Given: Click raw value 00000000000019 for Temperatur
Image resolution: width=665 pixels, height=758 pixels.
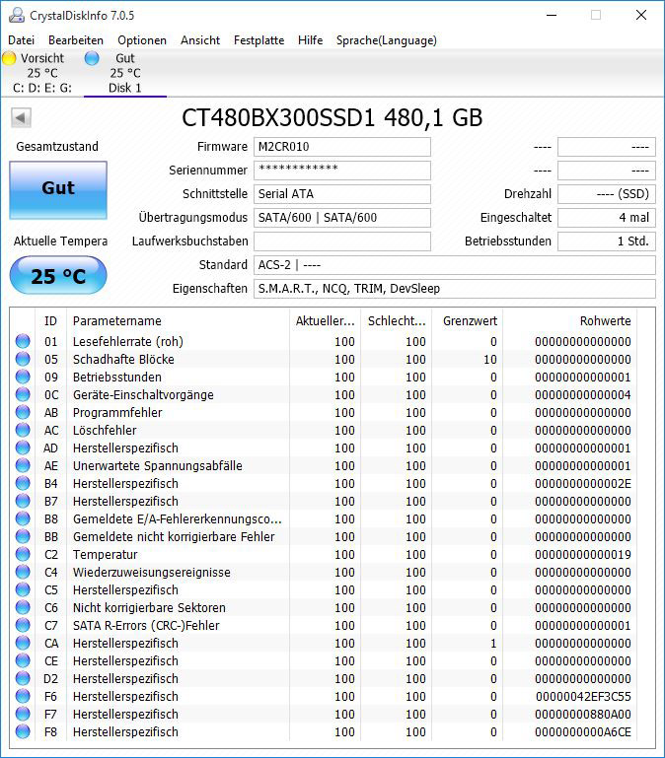Looking at the screenshot, I should point(583,555).
